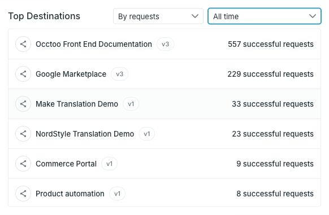Click v3 badge on Occtoo Front End Documentation
The width and height of the screenshot is (329, 215).
(x=165, y=44)
